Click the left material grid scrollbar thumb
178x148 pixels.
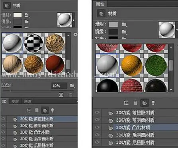pos(68,64)
